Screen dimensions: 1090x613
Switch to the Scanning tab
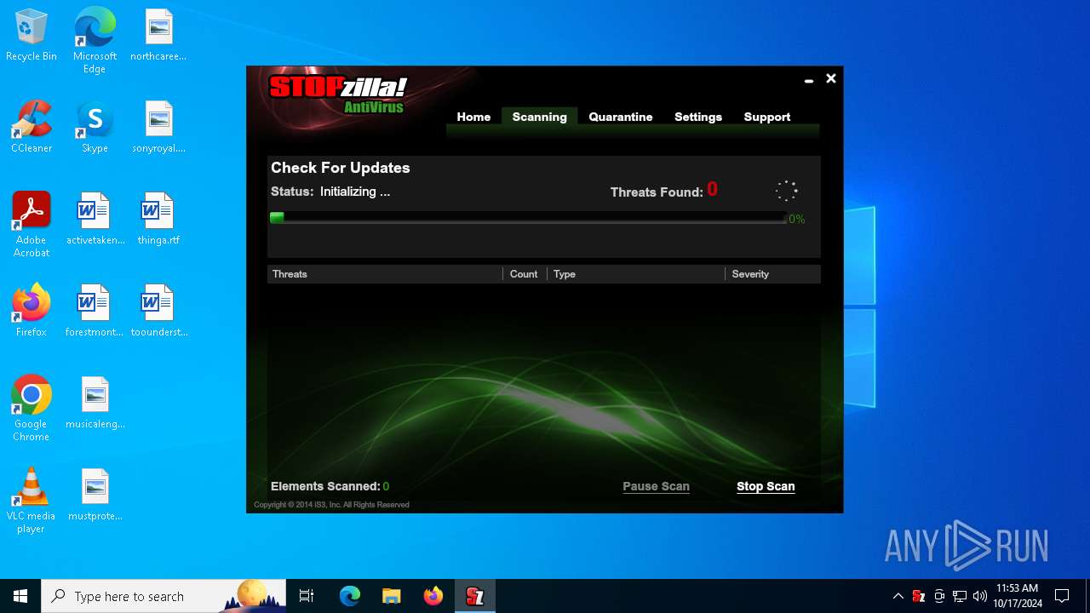(539, 117)
